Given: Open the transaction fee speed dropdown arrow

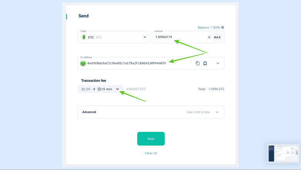Looking at the screenshot, I should tap(117, 89).
